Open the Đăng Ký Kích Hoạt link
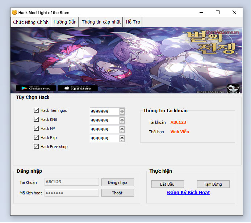The image size is (251, 223). coord(188,193)
